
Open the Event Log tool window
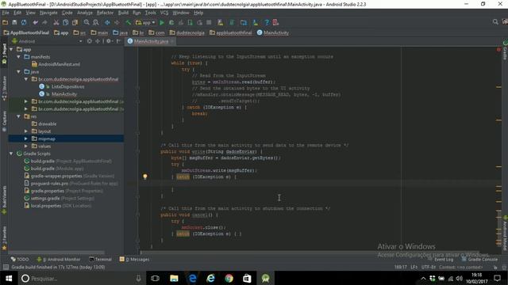click(x=441, y=259)
